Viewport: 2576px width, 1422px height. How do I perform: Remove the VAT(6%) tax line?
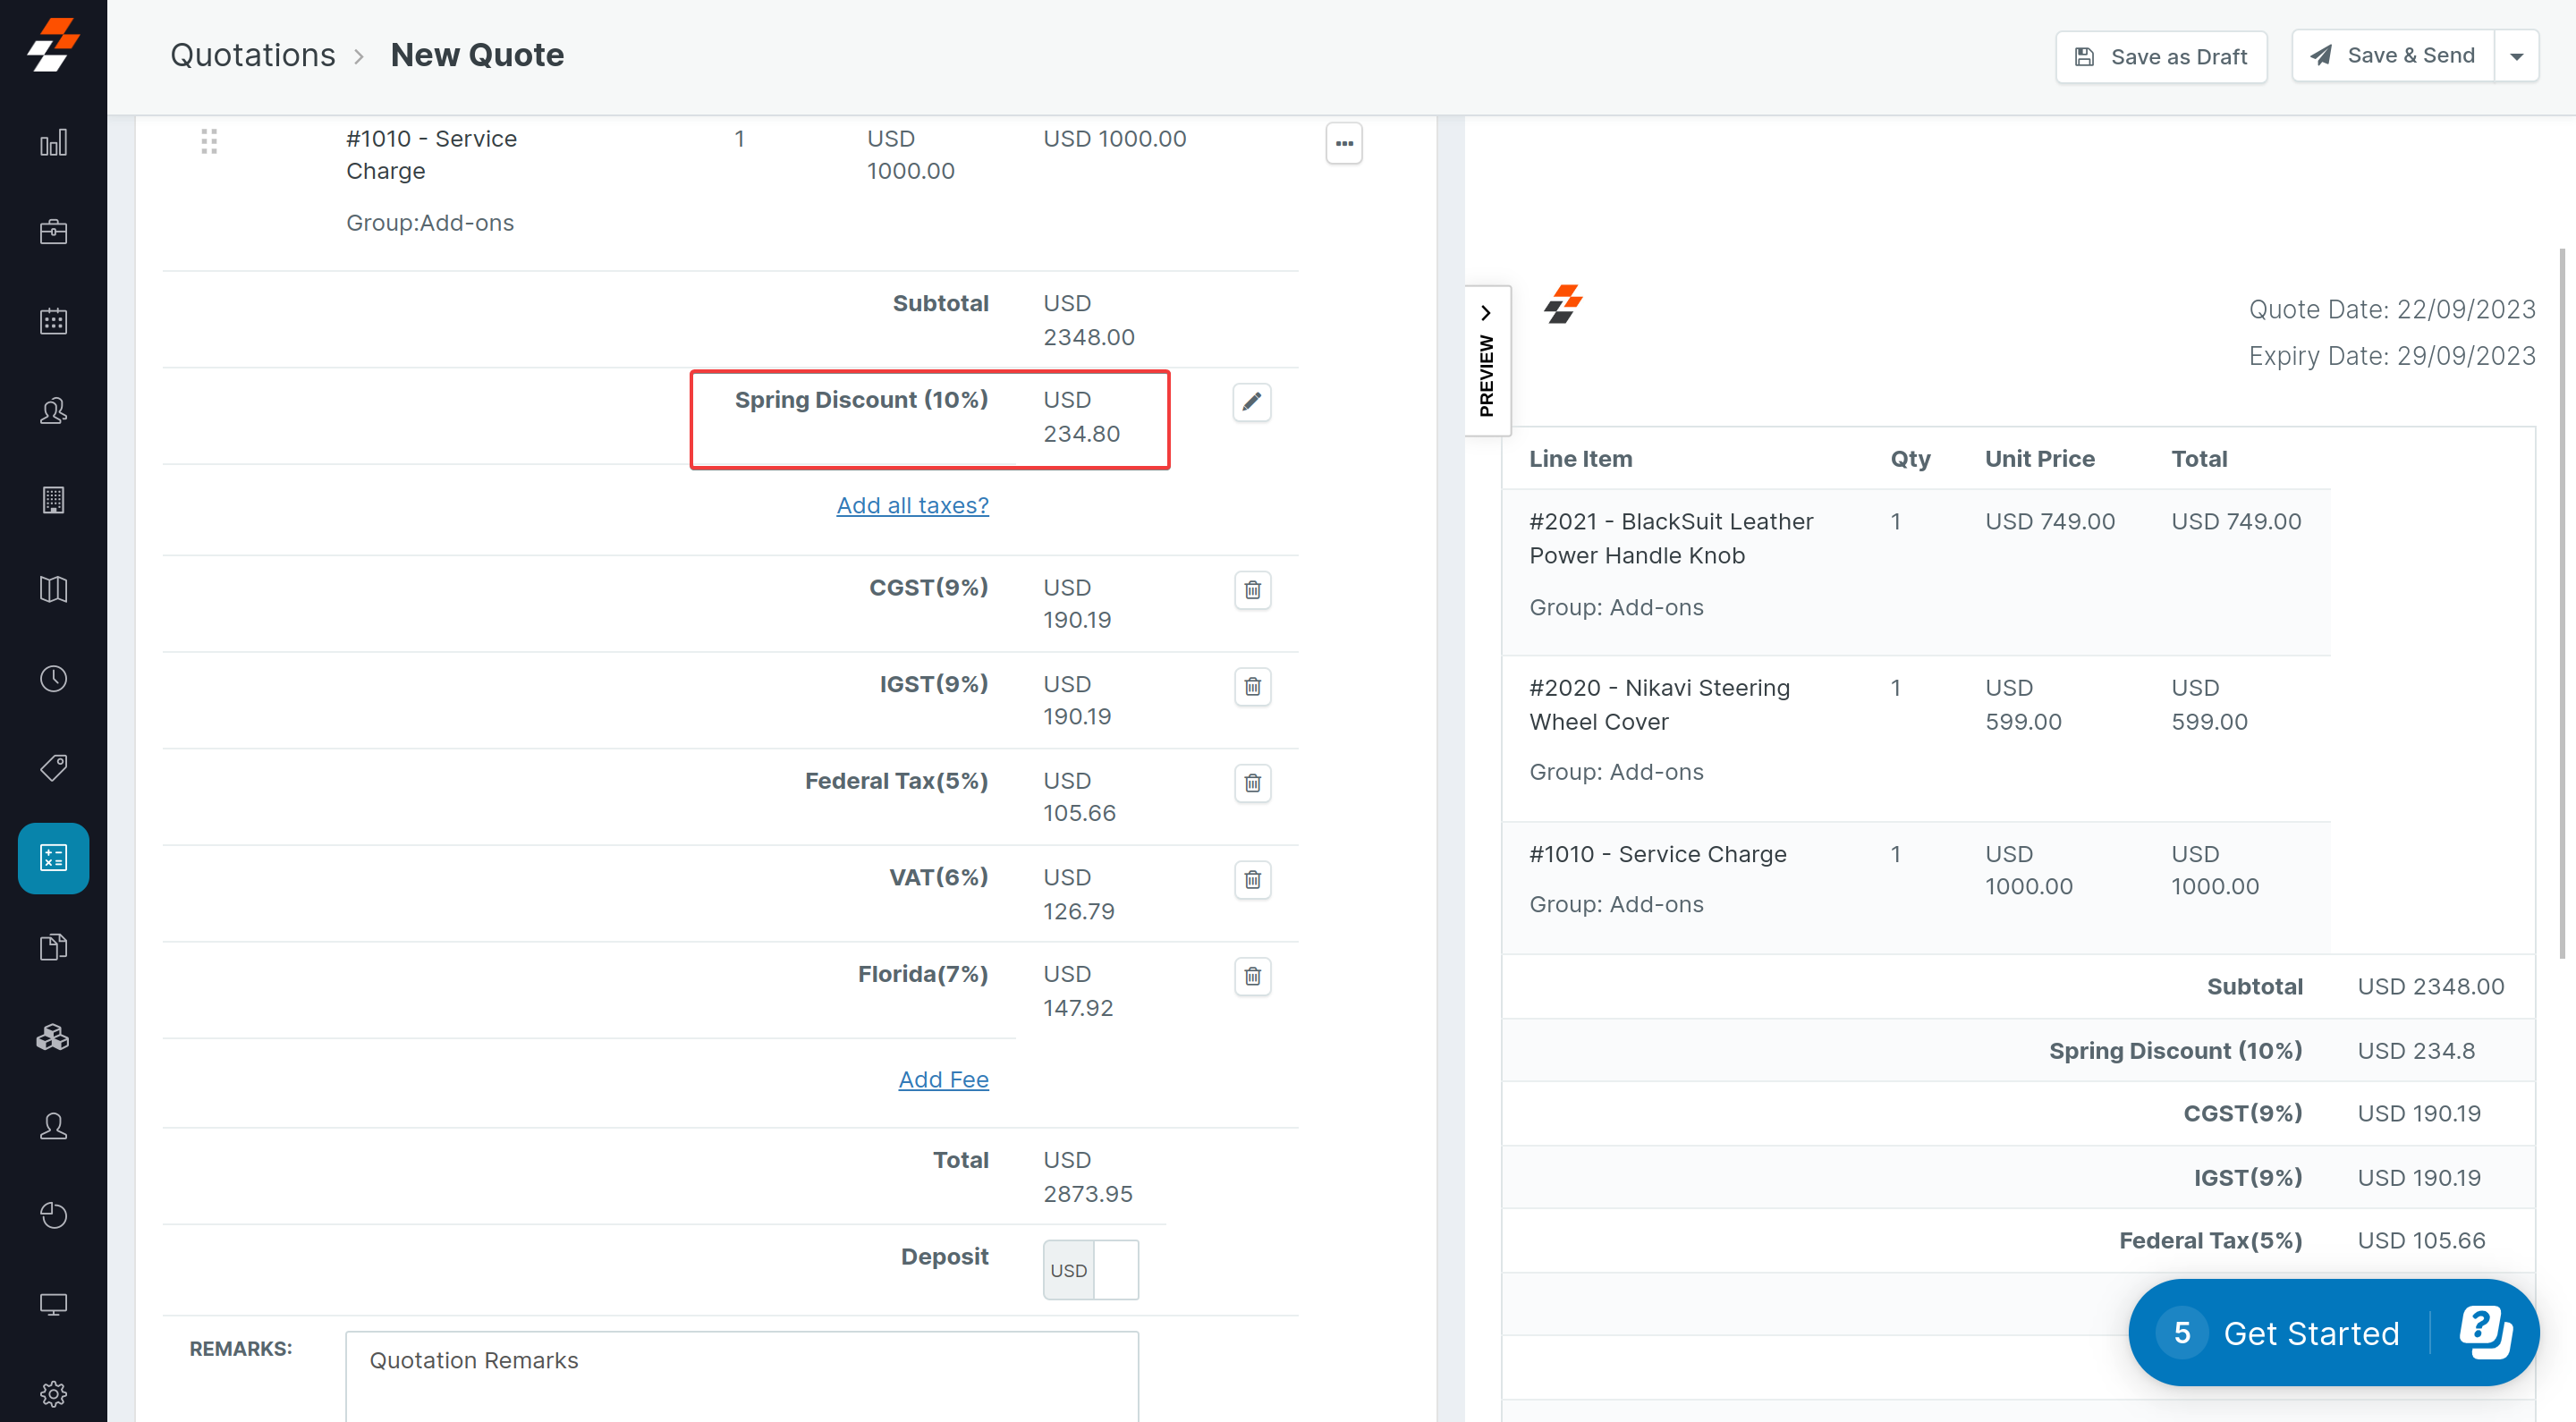[x=1252, y=880]
